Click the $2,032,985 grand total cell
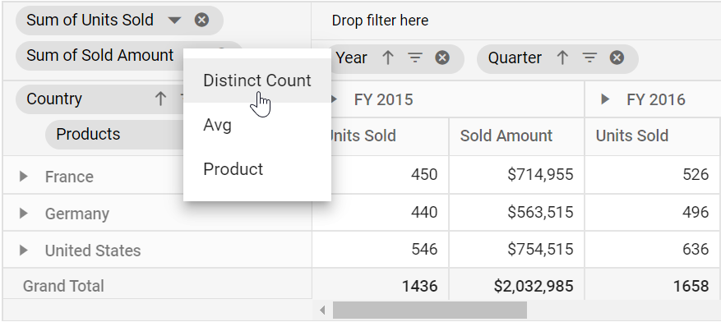This screenshot has width=721, height=322. click(x=517, y=285)
